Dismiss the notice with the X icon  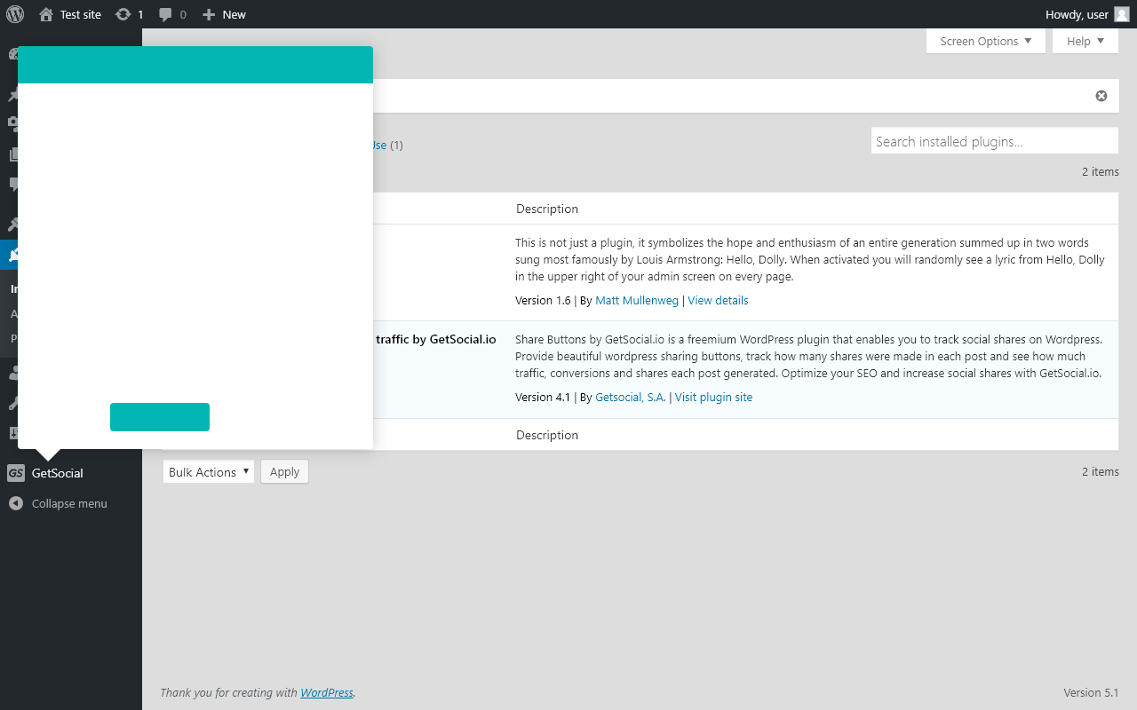tap(1101, 96)
